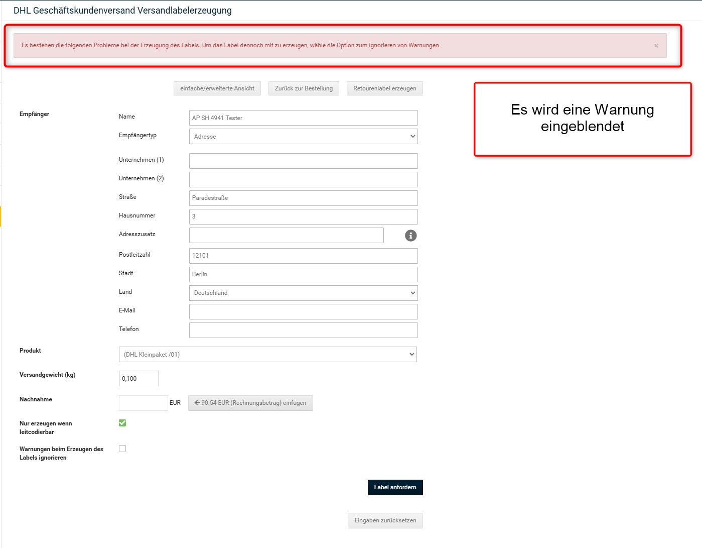Image resolution: width=702 pixels, height=548 pixels.
Task: Click the Nachnahme amount input field
Action: click(143, 403)
